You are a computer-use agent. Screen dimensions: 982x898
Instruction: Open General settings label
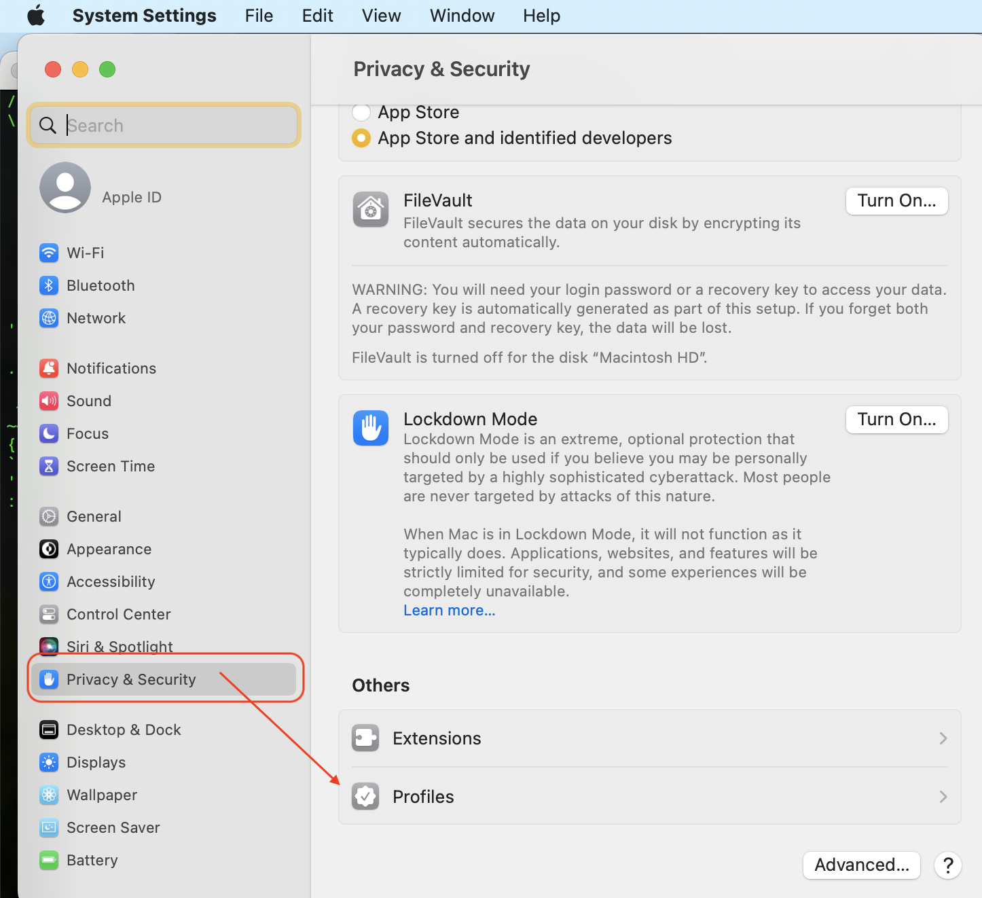coord(94,516)
